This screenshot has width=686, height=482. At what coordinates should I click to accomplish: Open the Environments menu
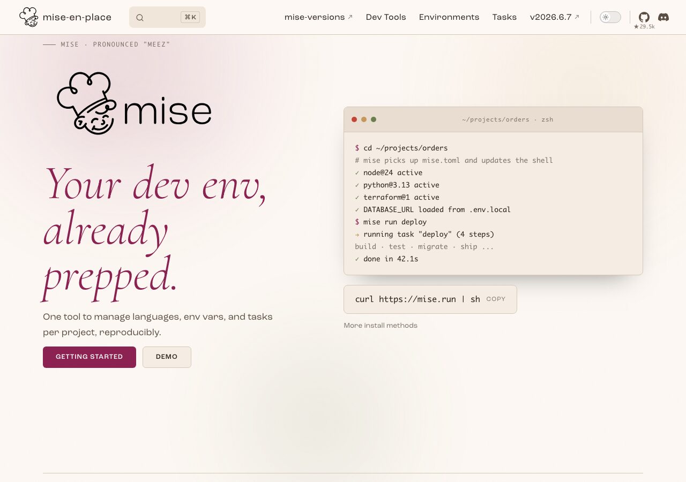[449, 17]
